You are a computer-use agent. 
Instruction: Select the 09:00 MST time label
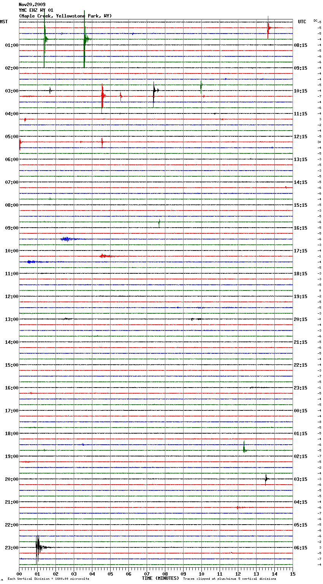point(12,228)
